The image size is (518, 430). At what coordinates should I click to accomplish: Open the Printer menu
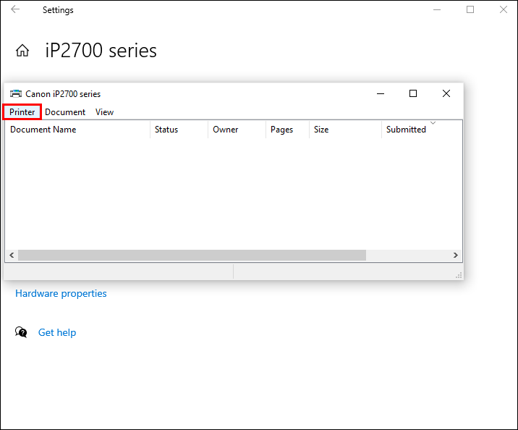tap(22, 112)
